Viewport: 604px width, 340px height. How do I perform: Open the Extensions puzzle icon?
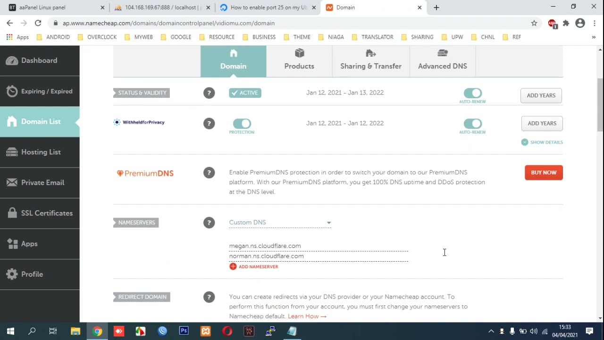tap(566, 23)
